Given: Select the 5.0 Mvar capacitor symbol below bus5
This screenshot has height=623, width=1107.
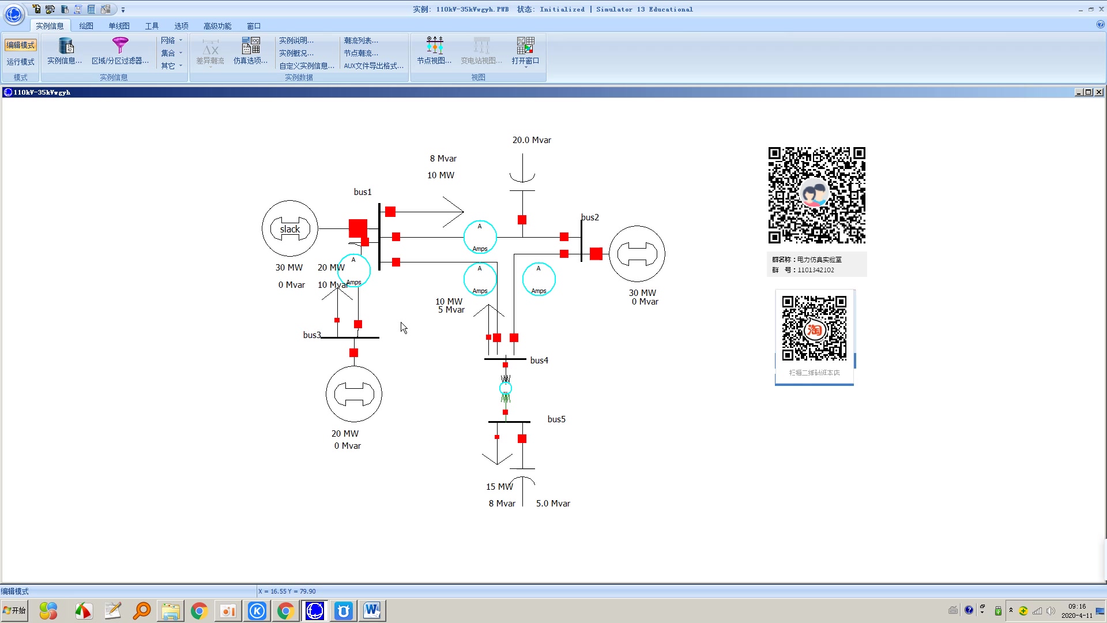Looking at the screenshot, I should point(523,478).
